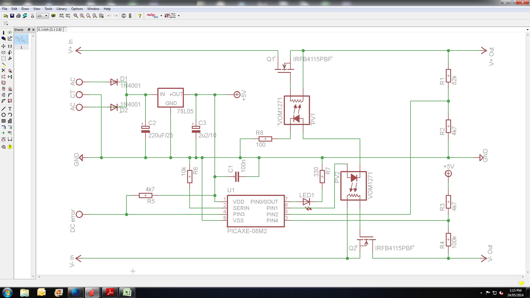Open the sheet selector 1/1 dropdown
Image resolution: width=530 pixels, height=298 pixels.
(43, 16)
